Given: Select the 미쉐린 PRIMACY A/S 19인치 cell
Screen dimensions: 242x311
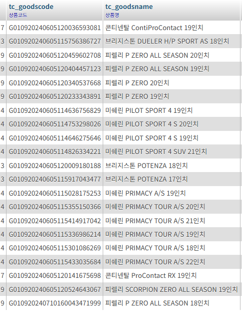Looking at the screenshot, I should tap(171, 193).
